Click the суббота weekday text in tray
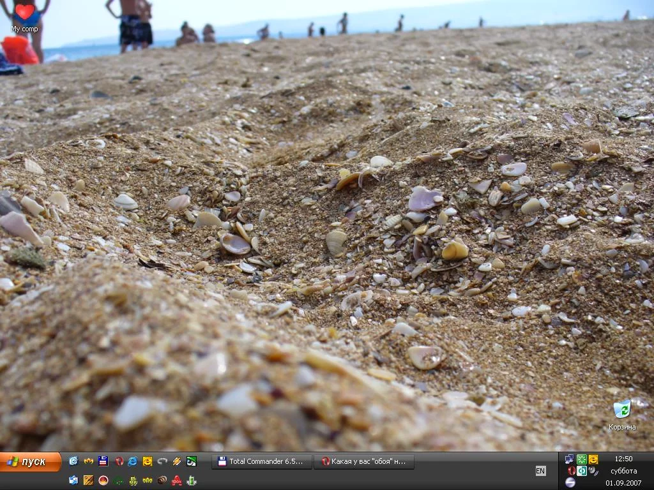The height and width of the screenshot is (490, 654). pos(624,471)
